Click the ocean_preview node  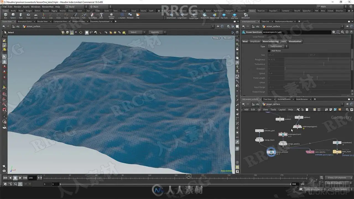(271, 152)
